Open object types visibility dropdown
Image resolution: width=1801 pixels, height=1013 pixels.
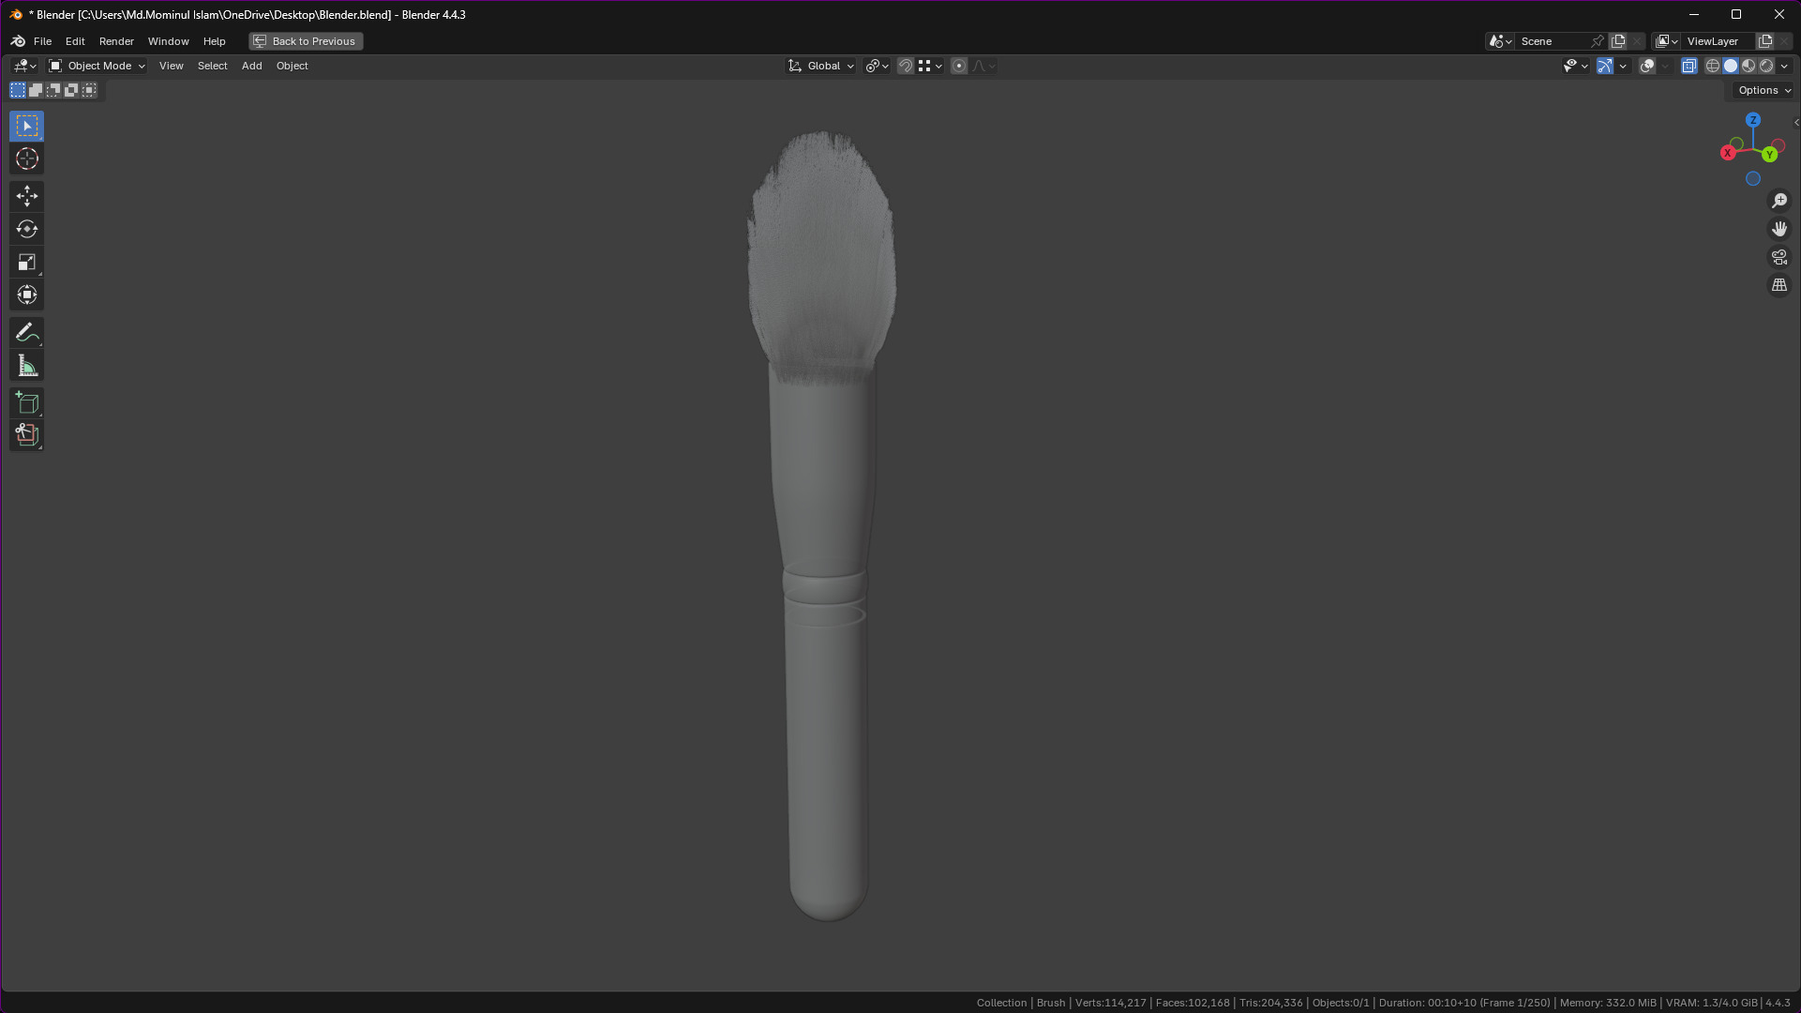click(x=1574, y=66)
